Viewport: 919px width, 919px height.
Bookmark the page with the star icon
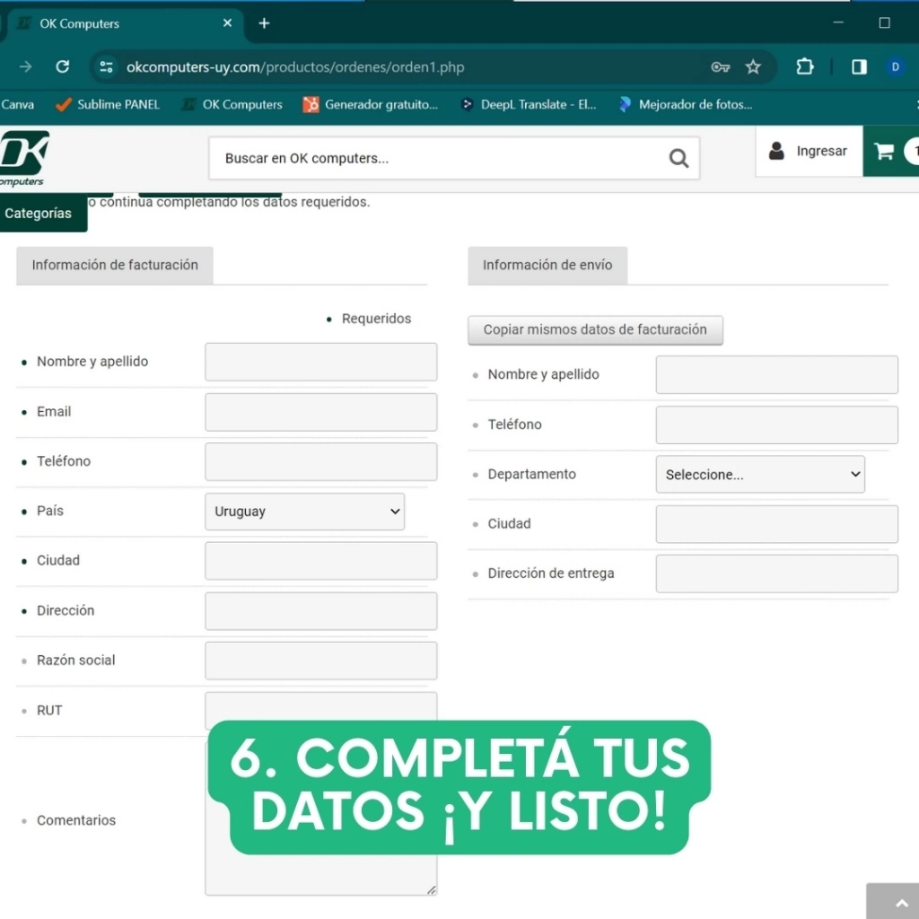(753, 67)
